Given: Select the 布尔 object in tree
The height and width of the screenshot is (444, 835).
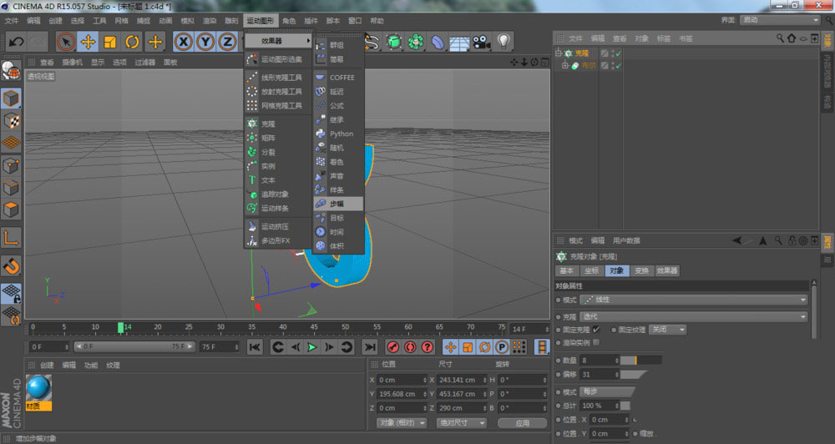Looking at the screenshot, I should point(588,65).
